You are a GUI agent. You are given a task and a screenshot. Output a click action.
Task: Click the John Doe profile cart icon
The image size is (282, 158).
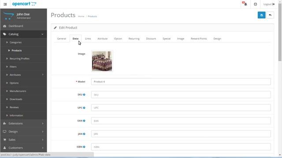pyautogui.click(x=8, y=16)
